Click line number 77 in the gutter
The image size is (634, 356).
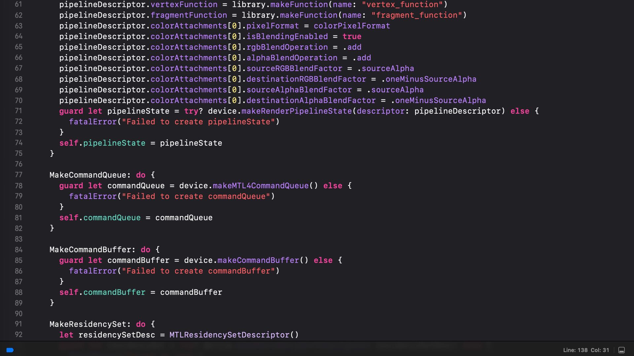[18, 175]
